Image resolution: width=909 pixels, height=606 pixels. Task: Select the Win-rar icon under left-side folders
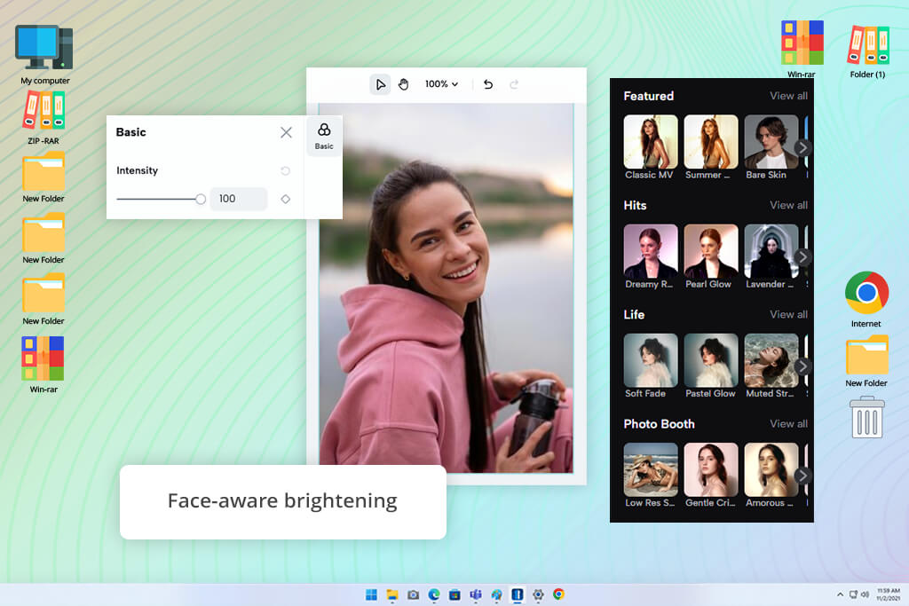tap(43, 365)
